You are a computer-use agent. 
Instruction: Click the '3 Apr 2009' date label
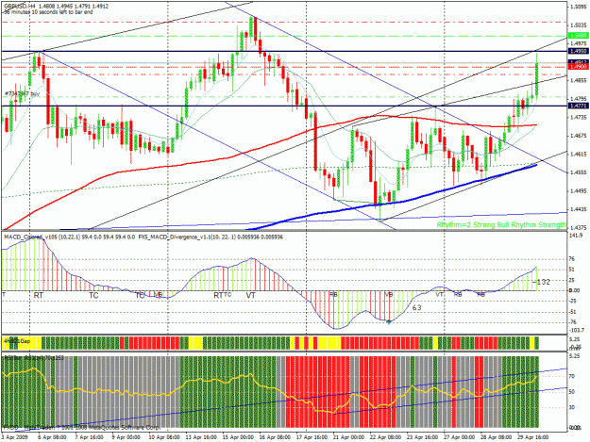tap(14, 437)
